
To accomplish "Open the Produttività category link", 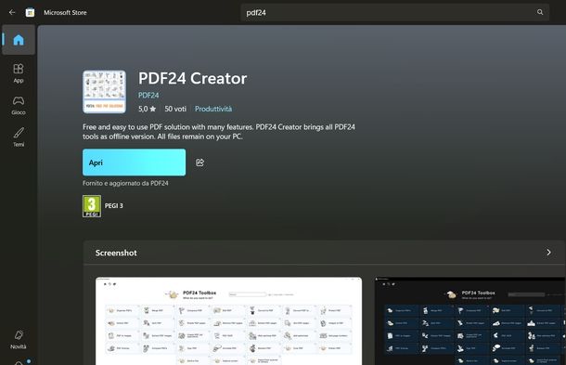I will point(213,109).
